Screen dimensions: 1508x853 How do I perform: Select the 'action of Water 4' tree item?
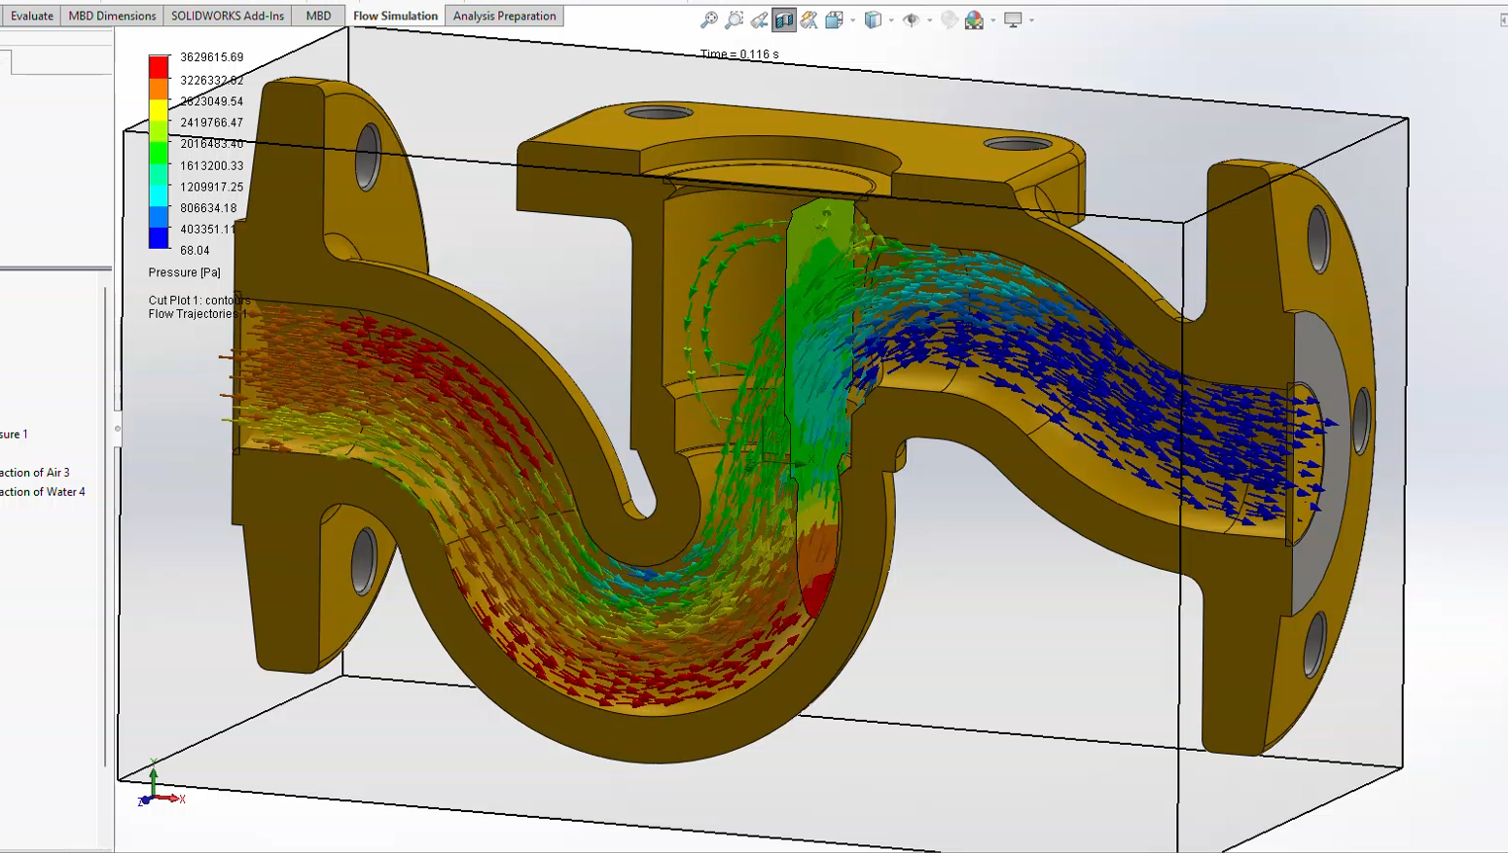(x=43, y=492)
